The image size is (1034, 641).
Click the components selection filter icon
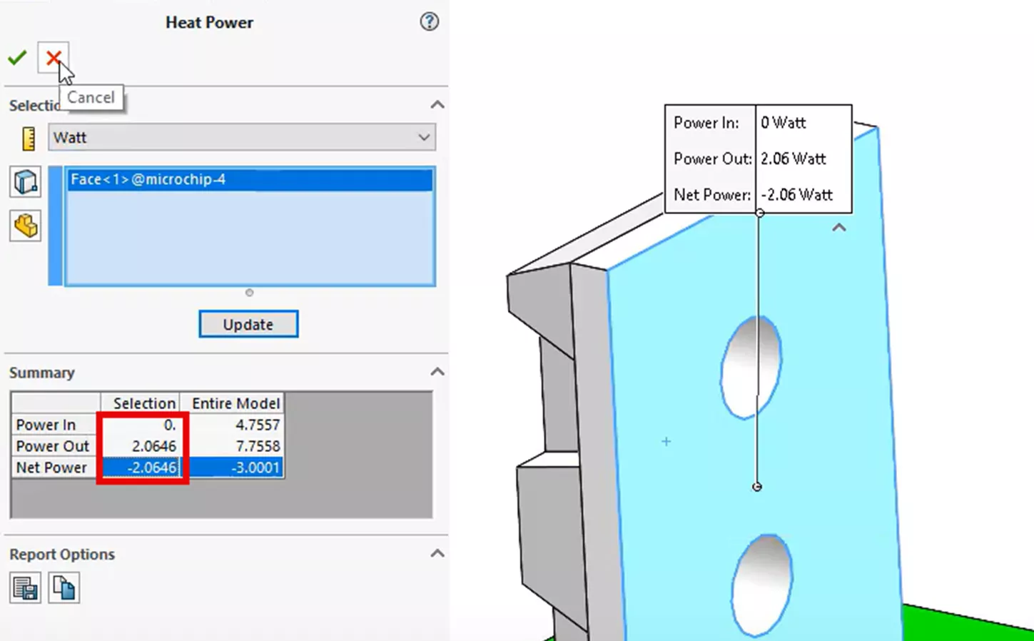click(25, 226)
